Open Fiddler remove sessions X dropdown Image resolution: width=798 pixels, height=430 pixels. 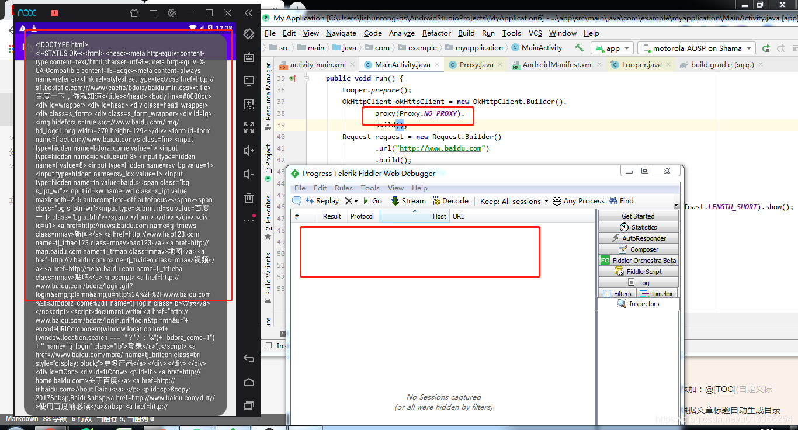coord(351,200)
